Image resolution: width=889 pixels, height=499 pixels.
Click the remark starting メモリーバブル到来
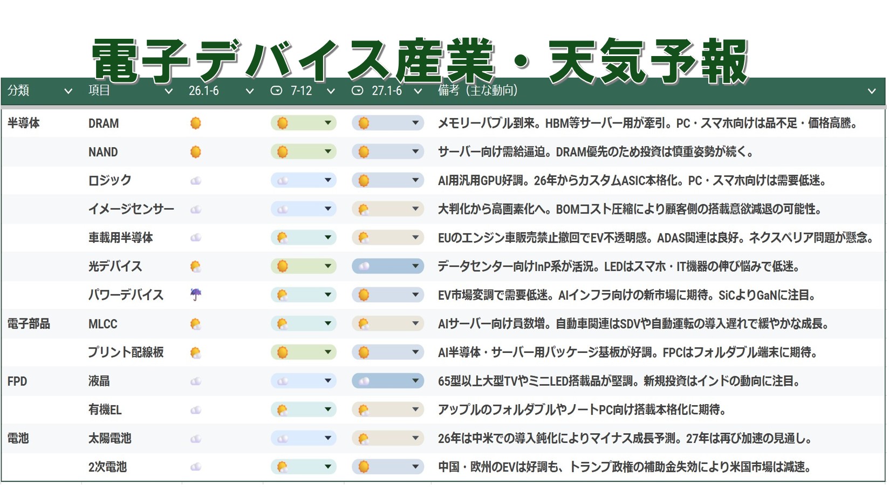(x=648, y=123)
